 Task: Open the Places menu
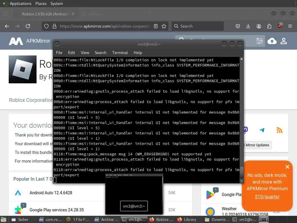click(x=41, y=3)
